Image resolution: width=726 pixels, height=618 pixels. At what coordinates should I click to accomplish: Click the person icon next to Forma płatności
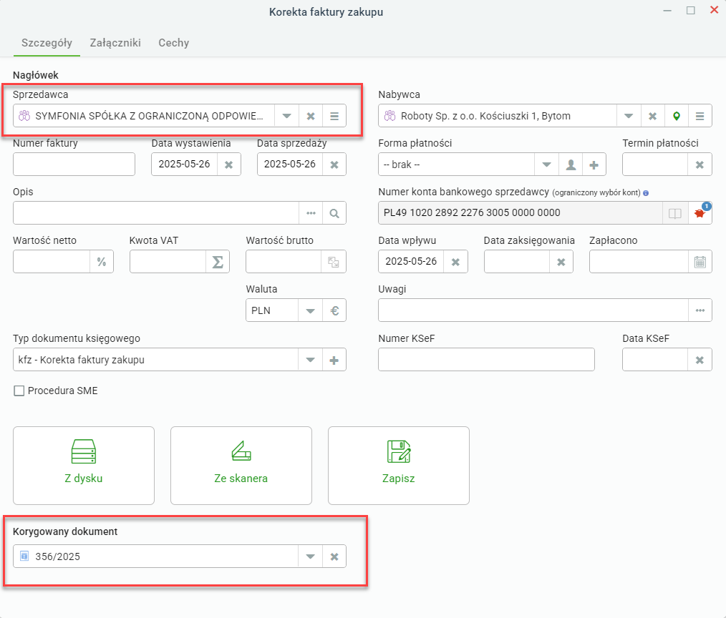(x=571, y=165)
